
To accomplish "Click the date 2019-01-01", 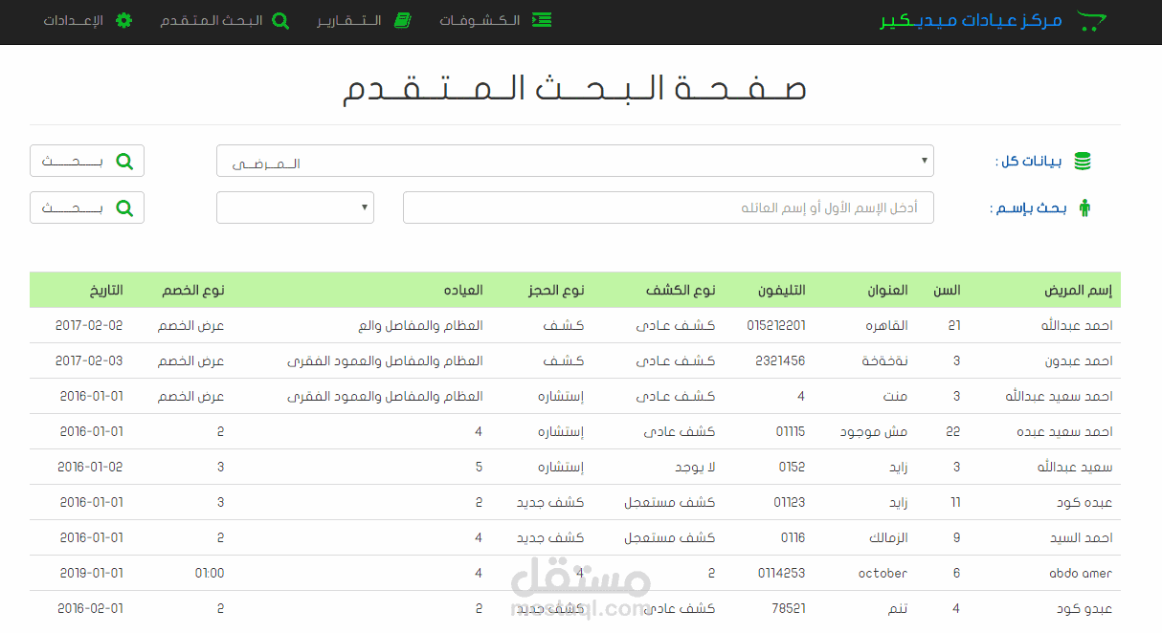I will 91,573.
